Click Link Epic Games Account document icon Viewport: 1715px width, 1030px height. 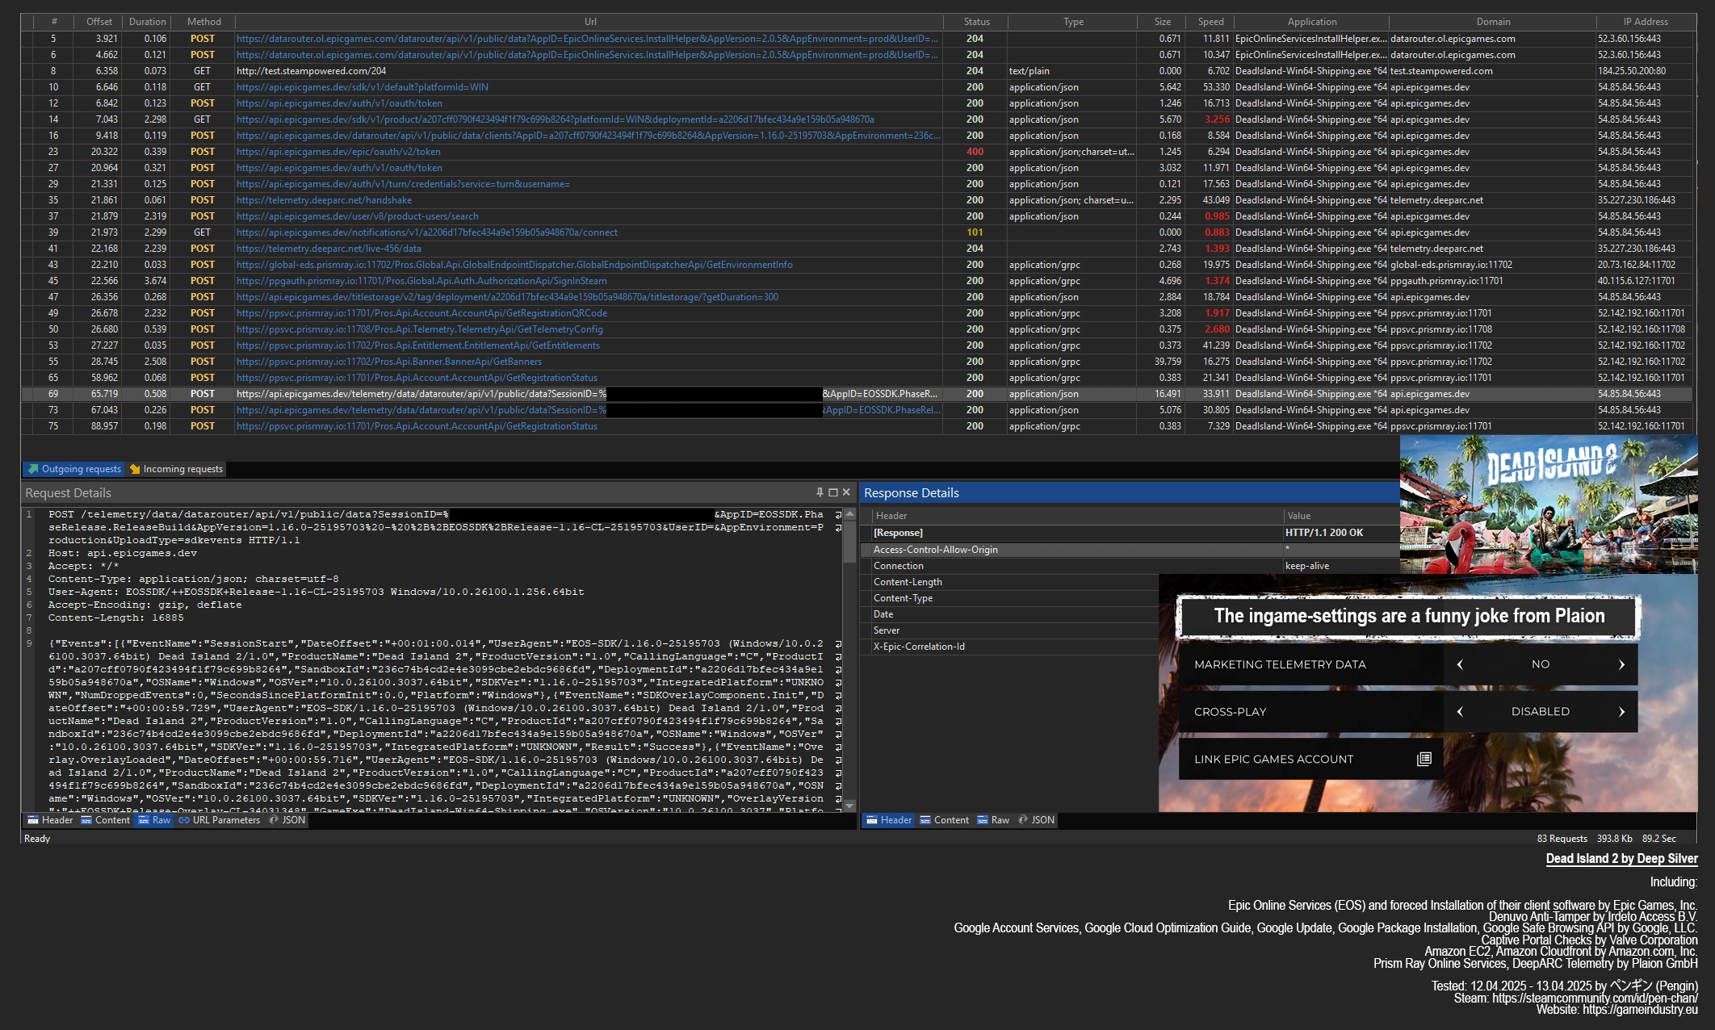tap(1424, 759)
